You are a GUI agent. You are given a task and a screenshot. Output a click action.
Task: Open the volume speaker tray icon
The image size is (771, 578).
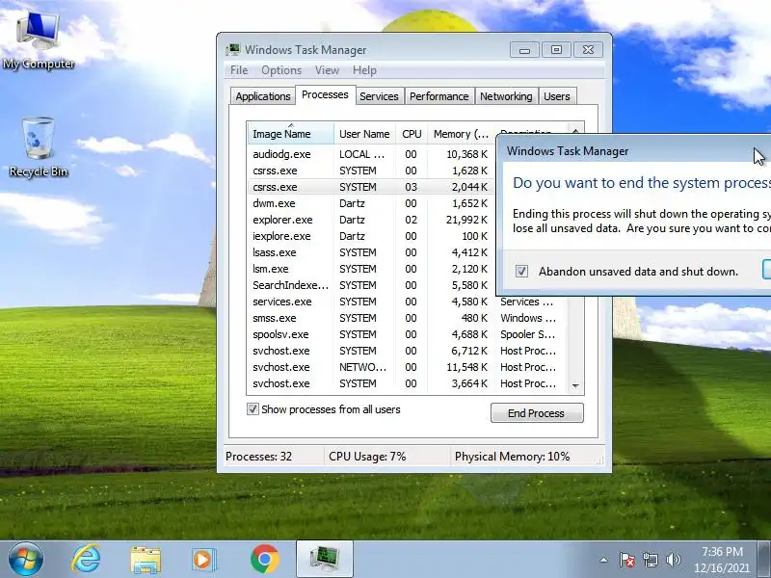(x=673, y=560)
